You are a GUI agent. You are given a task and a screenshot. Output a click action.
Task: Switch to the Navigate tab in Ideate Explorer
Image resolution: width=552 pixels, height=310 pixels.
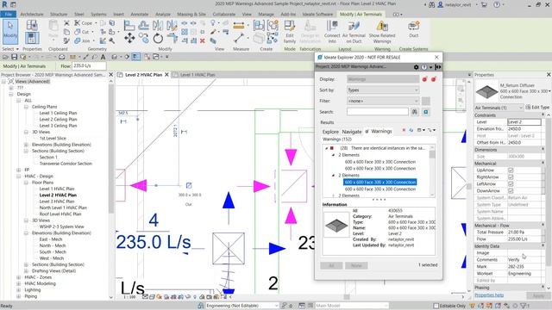pyautogui.click(x=352, y=132)
